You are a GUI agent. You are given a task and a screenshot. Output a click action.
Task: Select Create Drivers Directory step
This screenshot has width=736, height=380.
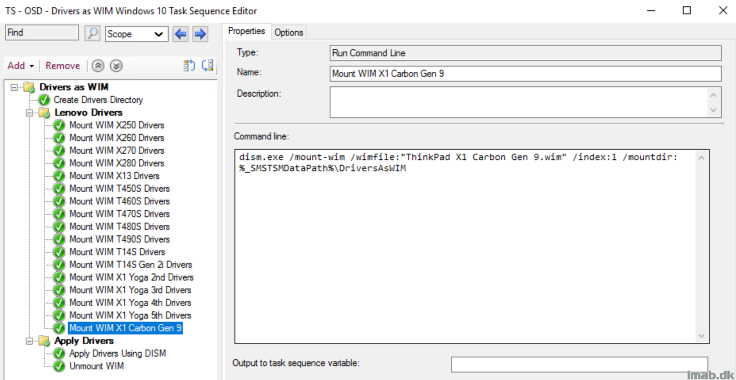tap(98, 100)
